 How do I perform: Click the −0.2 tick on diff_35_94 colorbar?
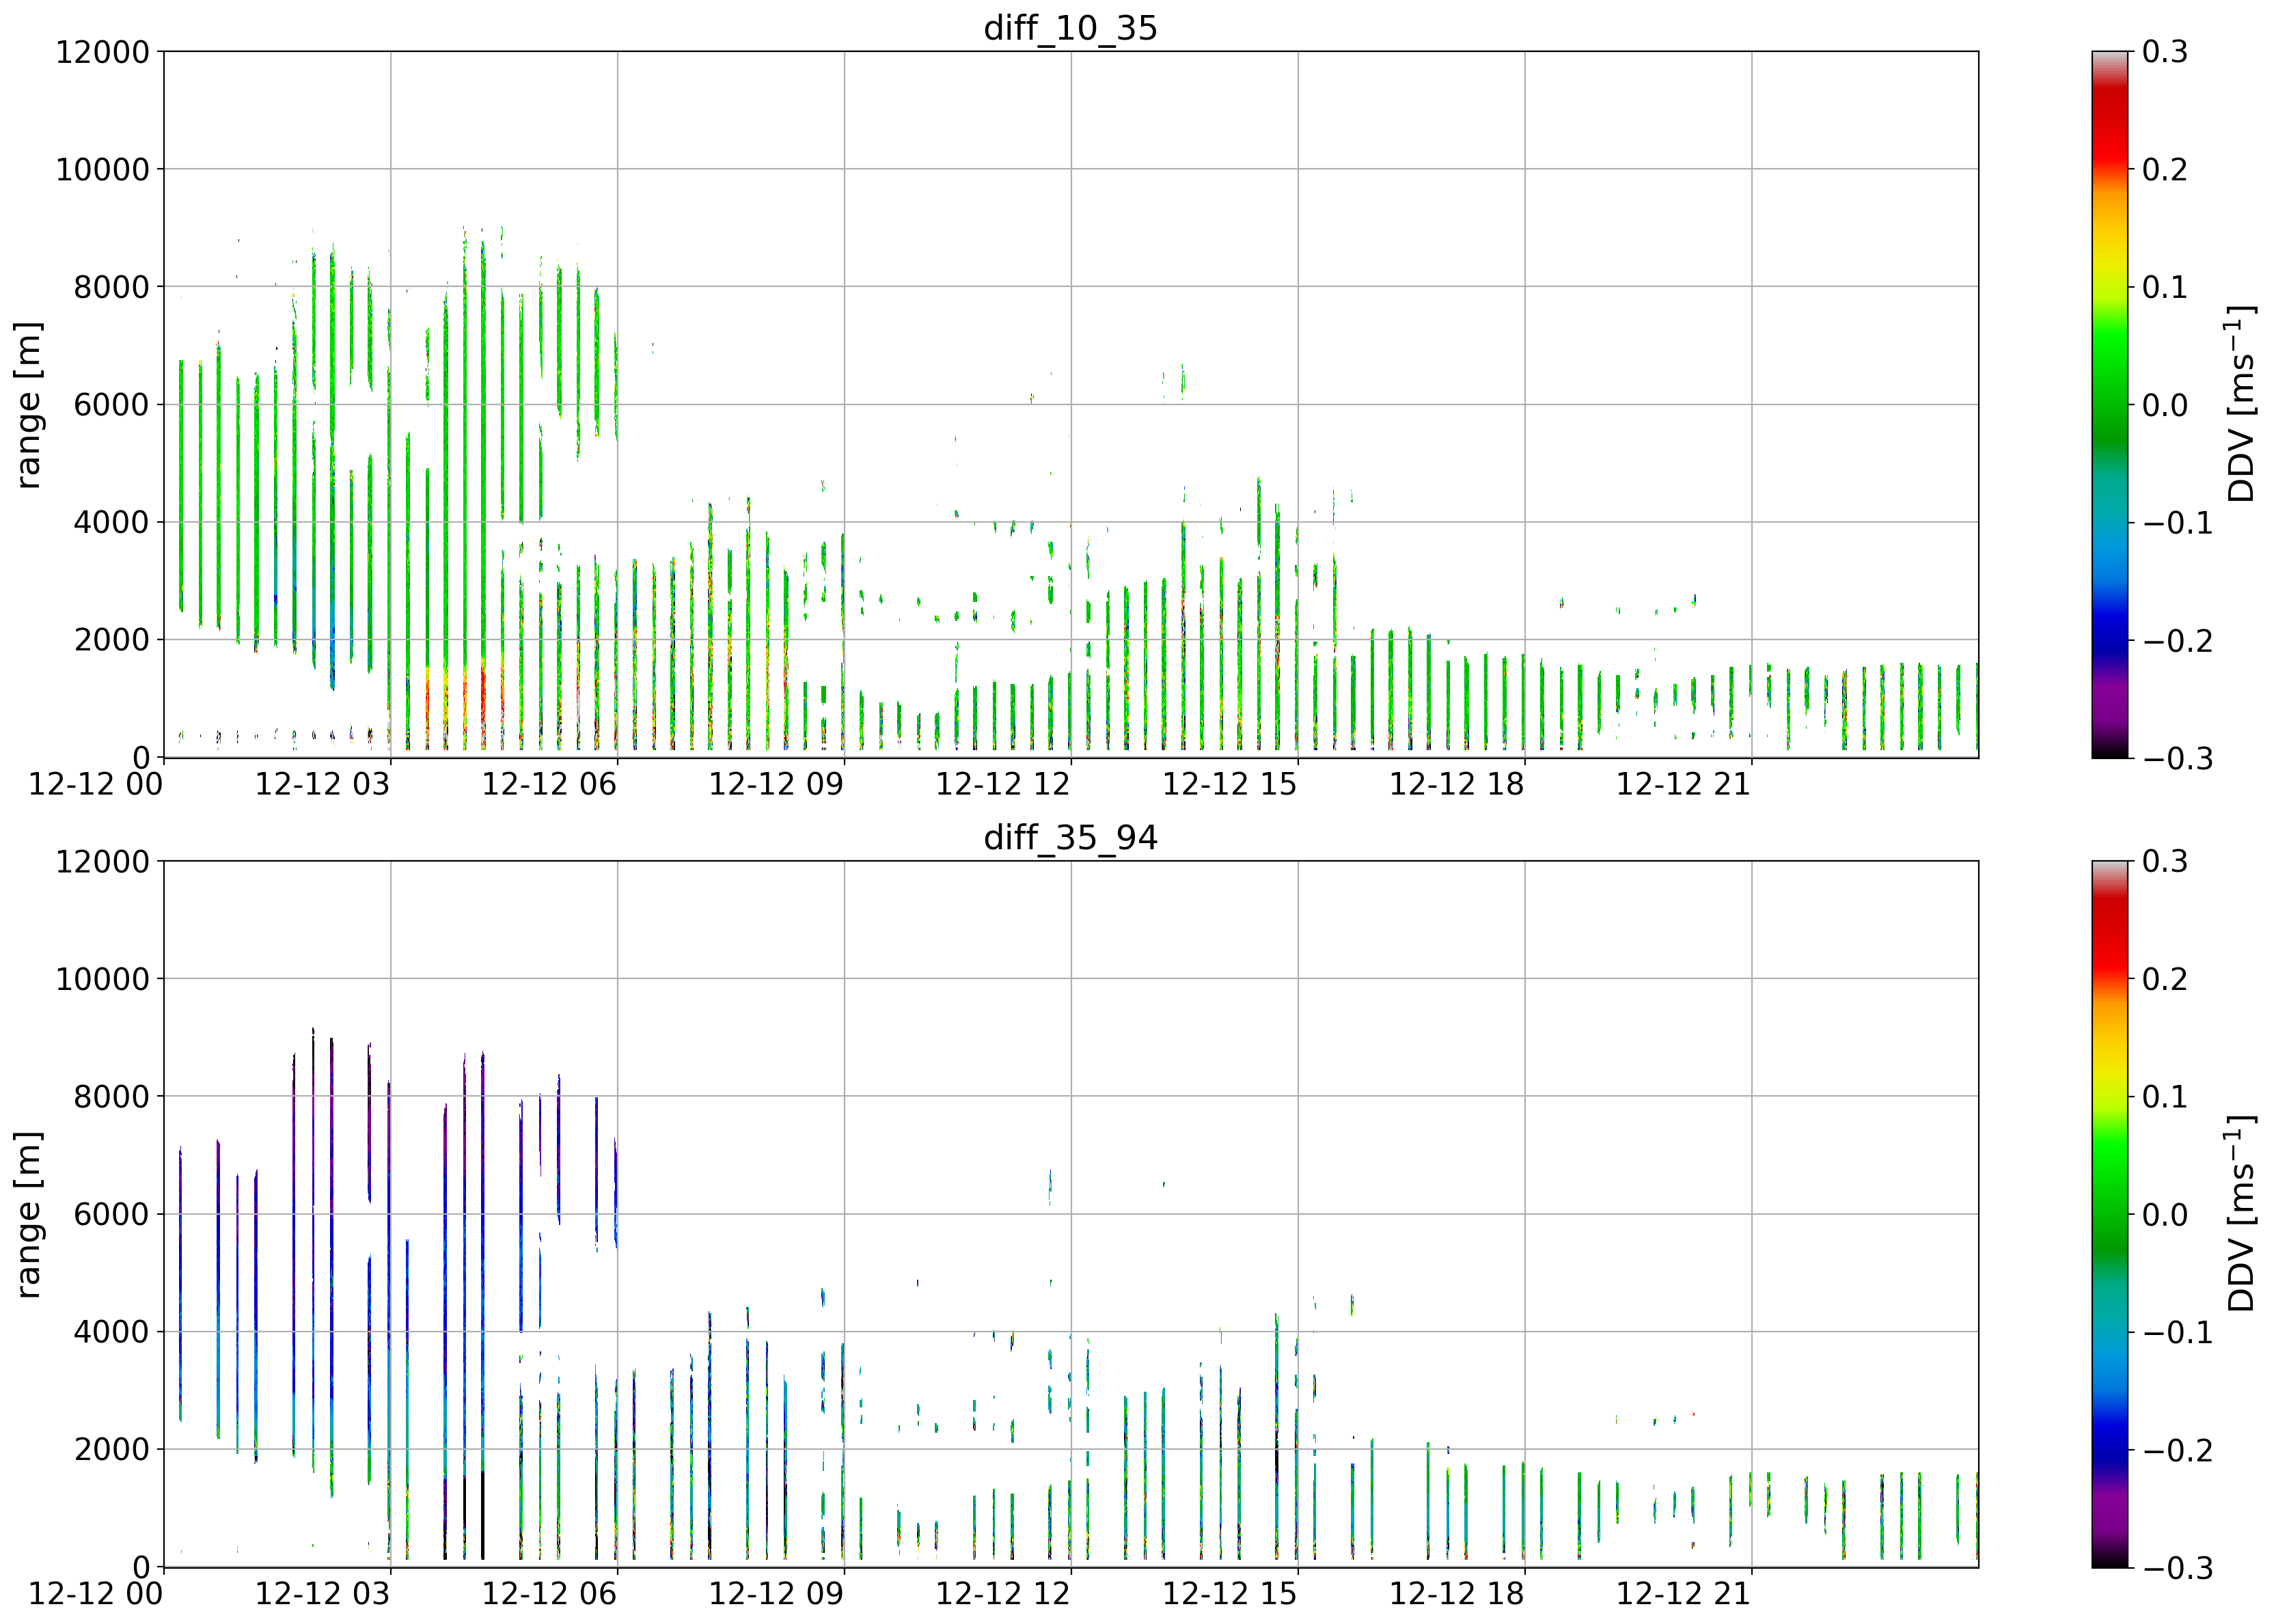2177,1451
